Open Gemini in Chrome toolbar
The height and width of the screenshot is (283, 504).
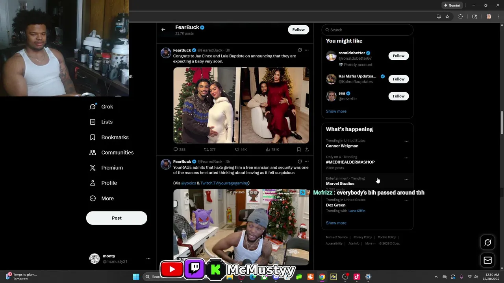[452, 5]
